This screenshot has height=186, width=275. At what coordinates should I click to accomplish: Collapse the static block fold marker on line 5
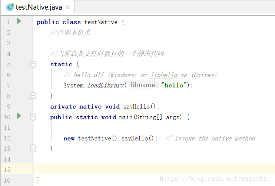pyautogui.click(x=33, y=64)
